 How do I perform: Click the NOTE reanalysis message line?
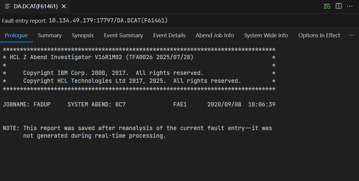tap(137, 128)
